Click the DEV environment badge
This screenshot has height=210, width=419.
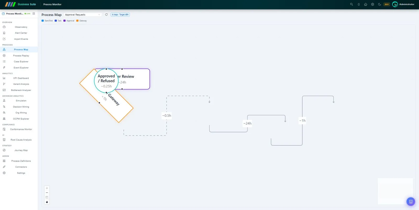coord(387,4)
